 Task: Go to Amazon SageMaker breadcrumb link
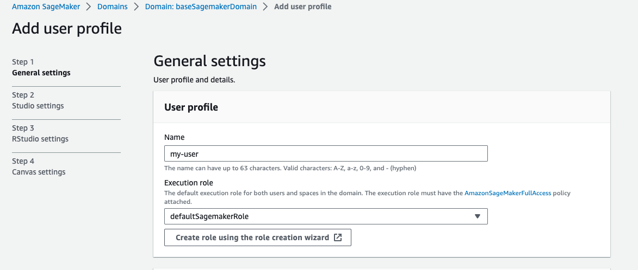click(46, 7)
